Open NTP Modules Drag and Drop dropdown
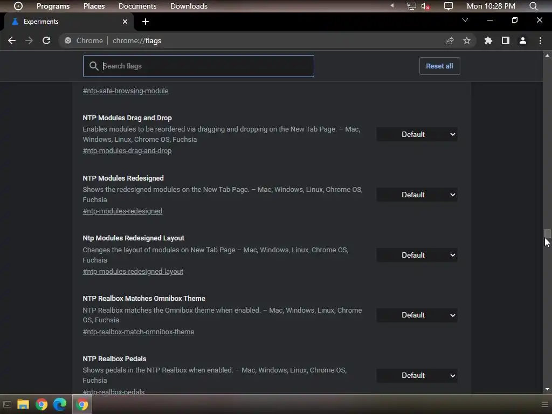This screenshot has width=552, height=414. [417, 134]
